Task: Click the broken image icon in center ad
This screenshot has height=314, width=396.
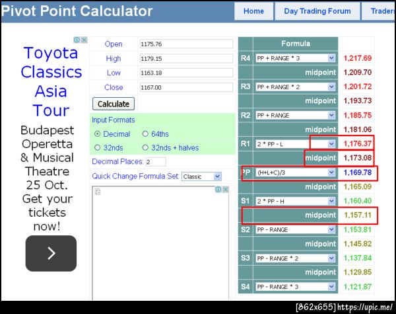Action: click(x=98, y=192)
